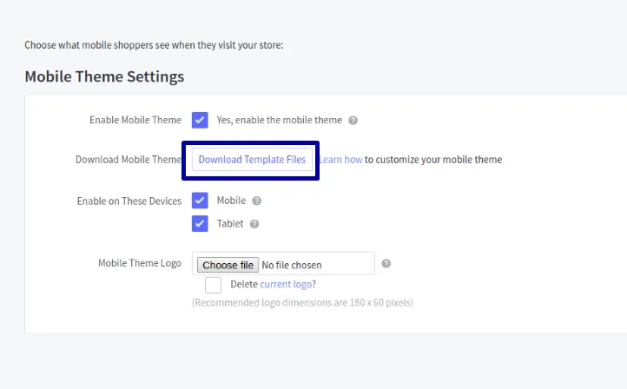Click the Mobile Theme Settings heading
The height and width of the screenshot is (389, 627).
click(x=104, y=76)
